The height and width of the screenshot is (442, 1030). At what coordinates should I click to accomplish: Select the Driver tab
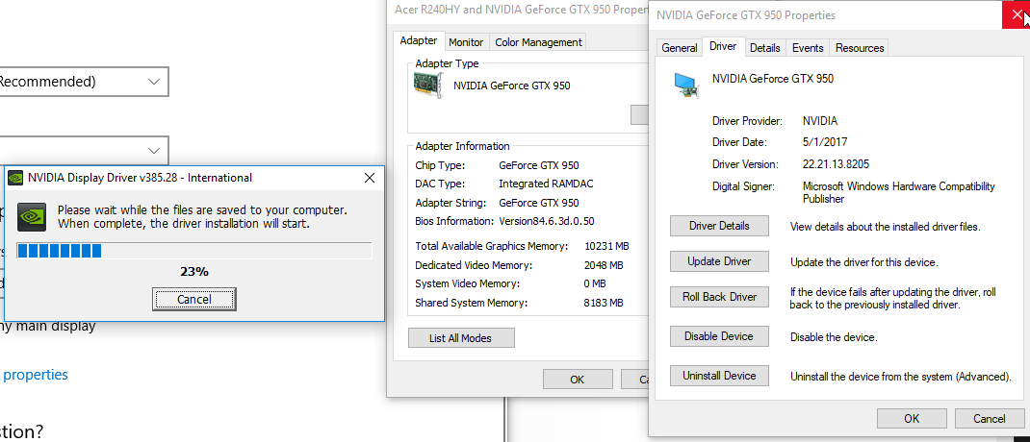(723, 46)
